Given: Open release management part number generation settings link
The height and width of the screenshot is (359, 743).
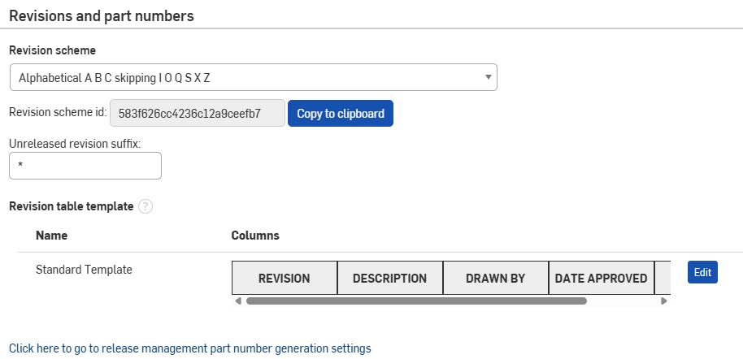Looking at the screenshot, I should tap(189, 348).
